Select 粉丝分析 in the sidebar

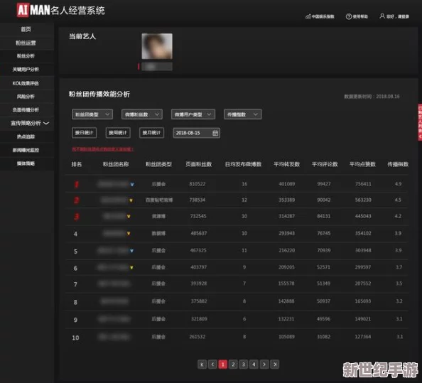26,56
